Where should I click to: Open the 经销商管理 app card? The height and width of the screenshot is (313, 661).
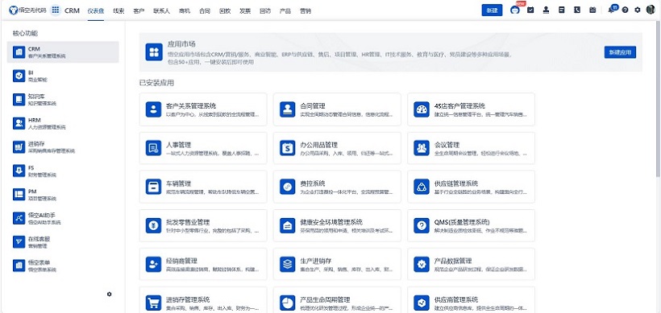[x=203, y=264]
